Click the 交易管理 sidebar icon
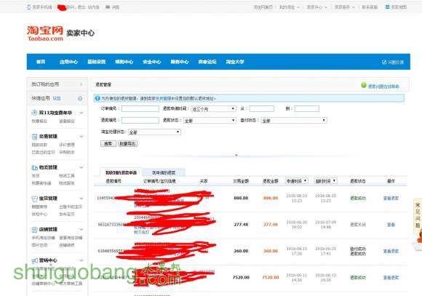The height and width of the screenshot is (296, 422). (34, 137)
